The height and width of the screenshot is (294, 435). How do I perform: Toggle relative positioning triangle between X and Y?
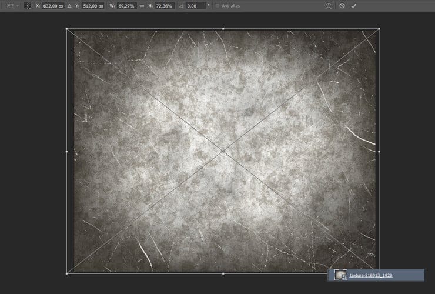coord(70,5)
